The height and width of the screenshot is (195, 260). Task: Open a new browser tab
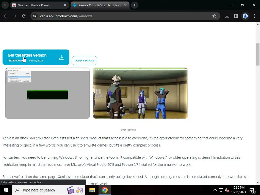[135, 5]
